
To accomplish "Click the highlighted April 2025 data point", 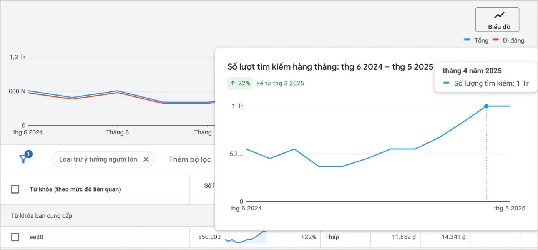I will [x=486, y=106].
